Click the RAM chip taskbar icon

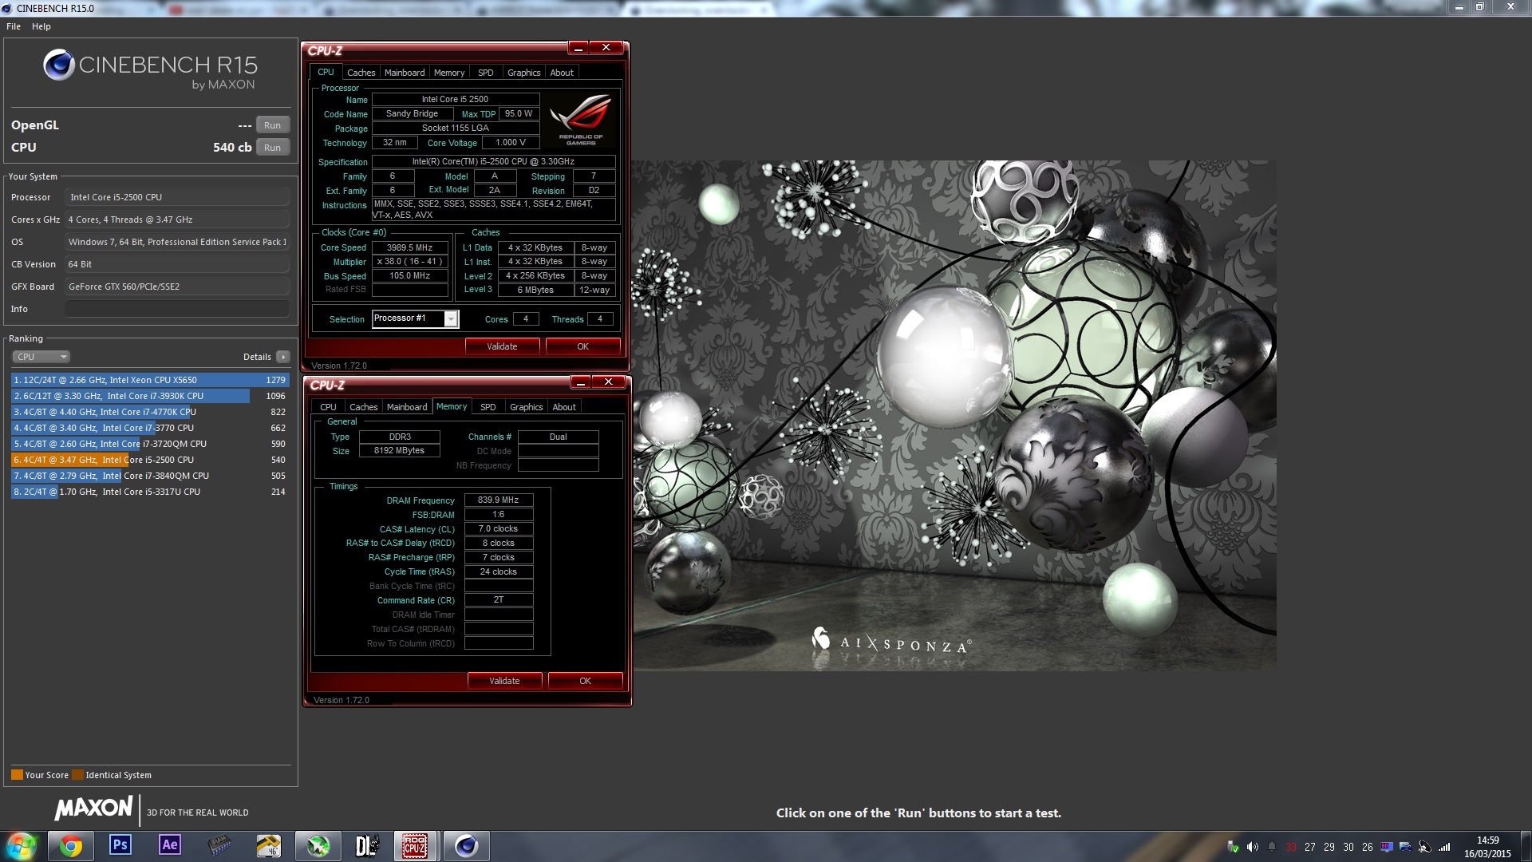(219, 846)
